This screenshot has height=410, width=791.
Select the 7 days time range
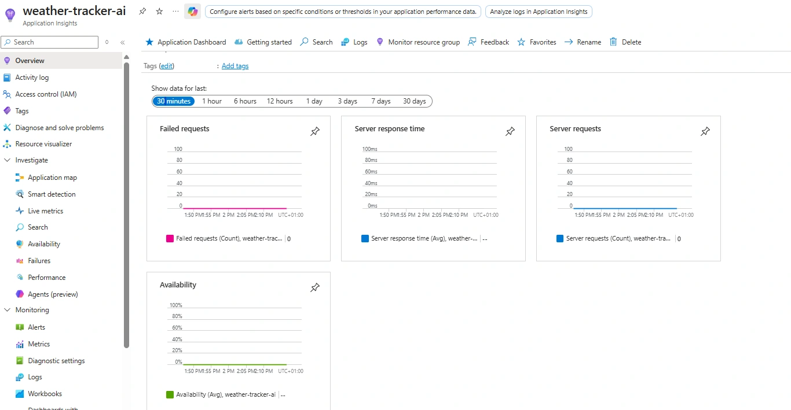(381, 101)
